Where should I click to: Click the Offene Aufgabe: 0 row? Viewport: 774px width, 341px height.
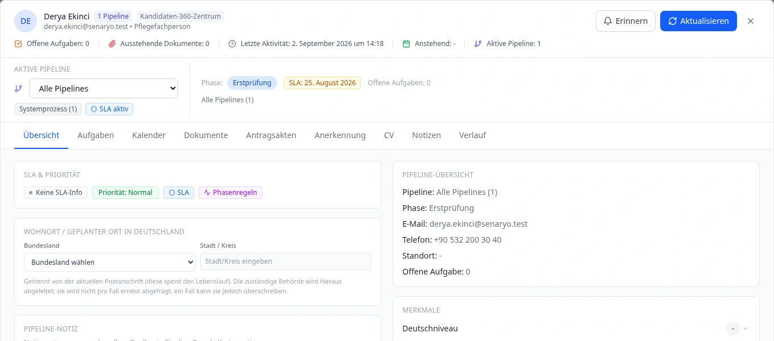click(x=437, y=272)
